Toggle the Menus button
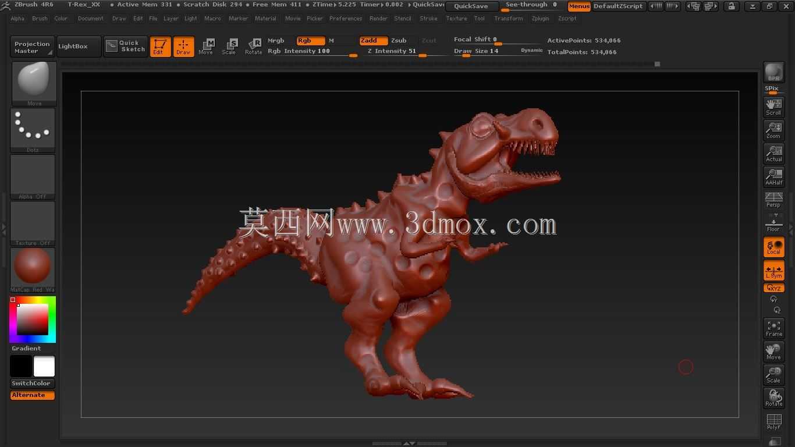This screenshot has width=795, height=447. (579, 6)
